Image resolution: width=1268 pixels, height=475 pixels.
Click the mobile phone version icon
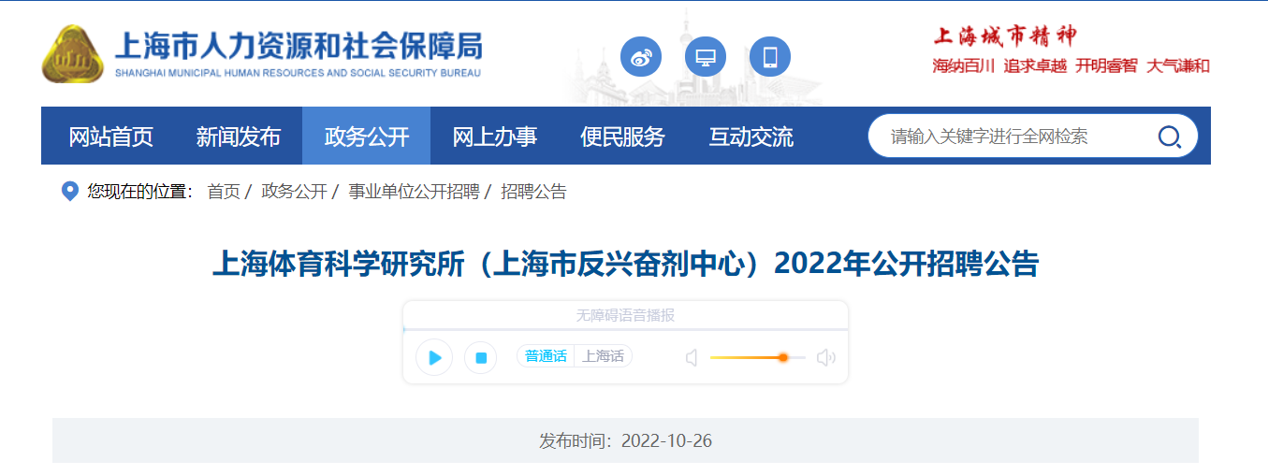770,57
